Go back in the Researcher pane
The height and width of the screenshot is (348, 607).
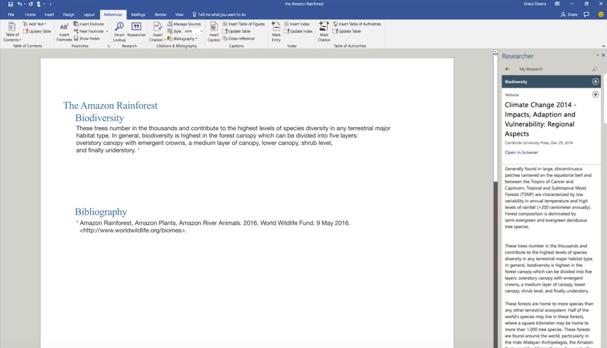507,69
